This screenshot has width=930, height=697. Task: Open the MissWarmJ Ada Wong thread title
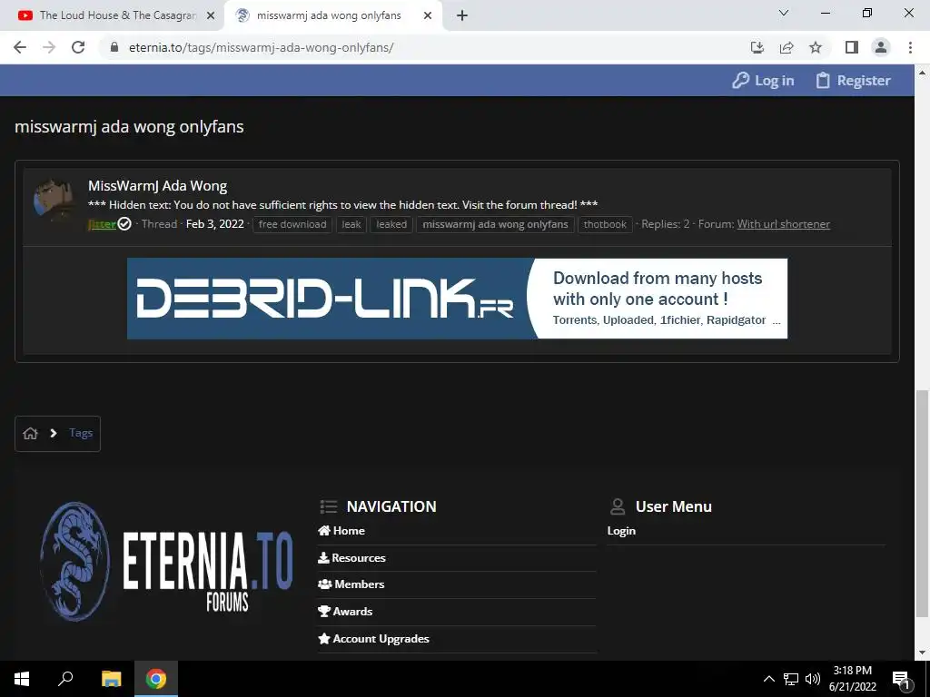point(157,185)
